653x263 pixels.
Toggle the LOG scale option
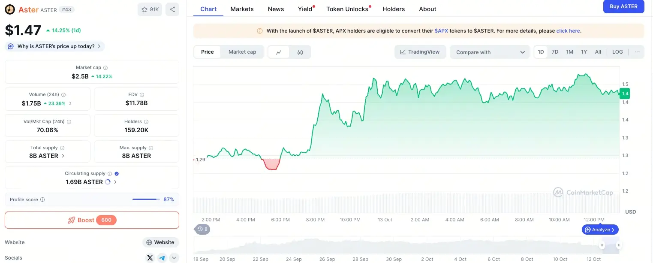pos(617,52)
